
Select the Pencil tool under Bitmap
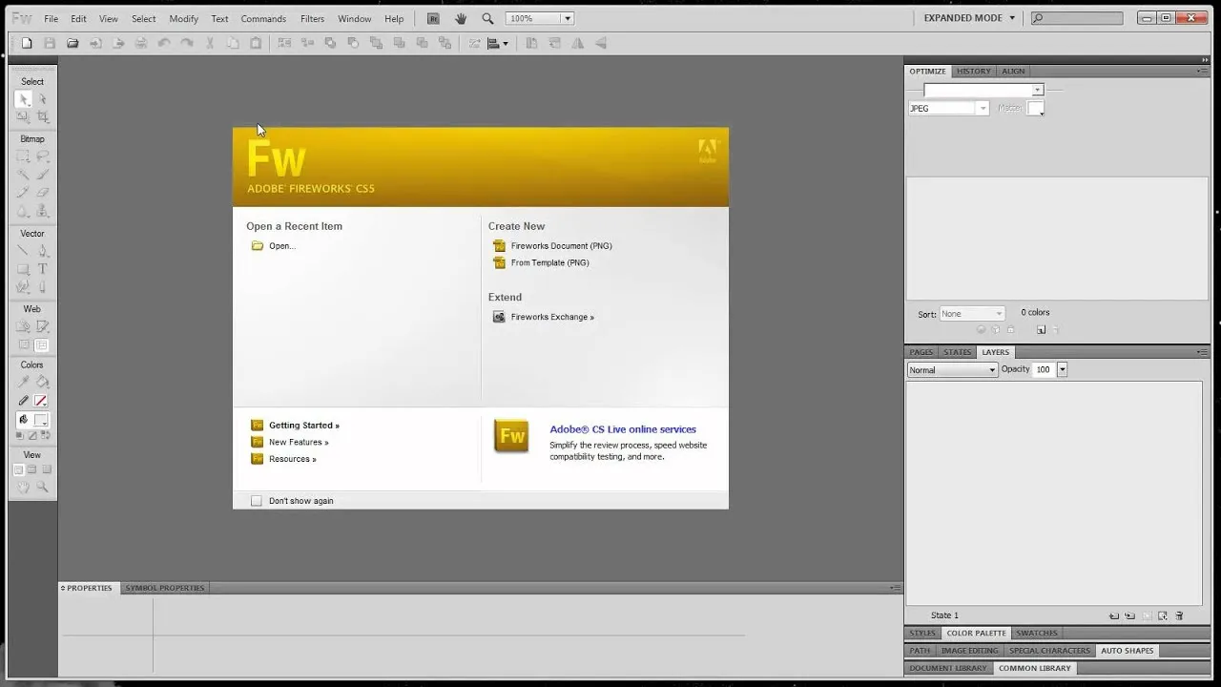point(23,193)
